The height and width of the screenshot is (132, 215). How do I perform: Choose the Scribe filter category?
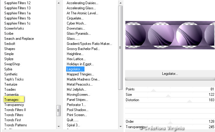[x=9, y=34]
